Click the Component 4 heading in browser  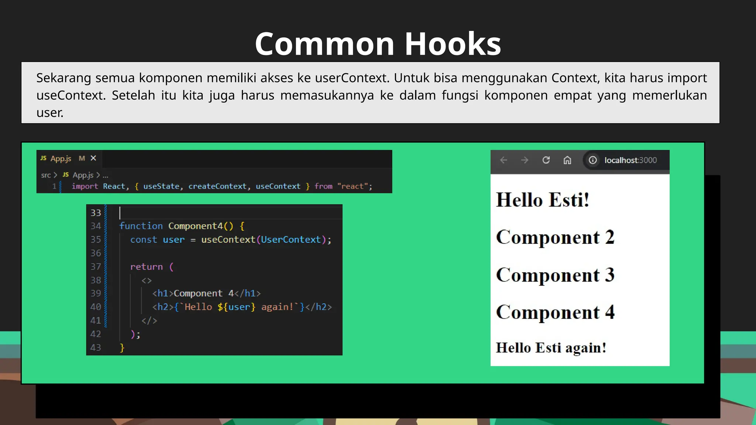pyautogui.click(x=555, y=312)
